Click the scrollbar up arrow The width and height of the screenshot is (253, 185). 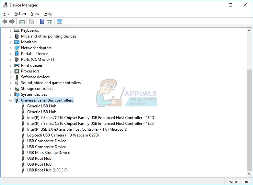coord(249,30)
